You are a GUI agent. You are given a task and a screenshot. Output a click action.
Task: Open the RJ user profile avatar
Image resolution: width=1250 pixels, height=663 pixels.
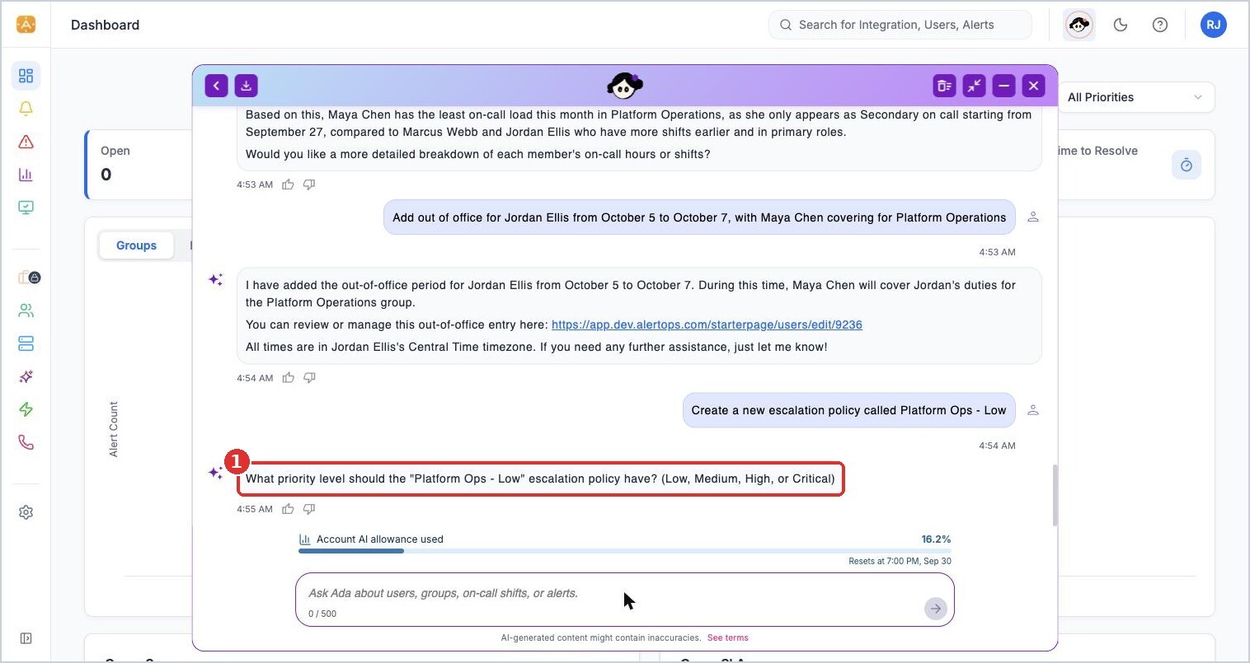[x=1214, y=25]
